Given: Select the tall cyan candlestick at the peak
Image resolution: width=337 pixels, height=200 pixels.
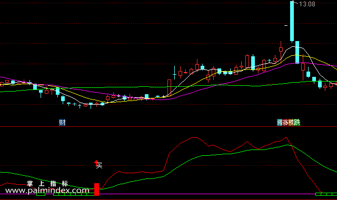Looking at the screenshot, I should click(x=292, y=21).
